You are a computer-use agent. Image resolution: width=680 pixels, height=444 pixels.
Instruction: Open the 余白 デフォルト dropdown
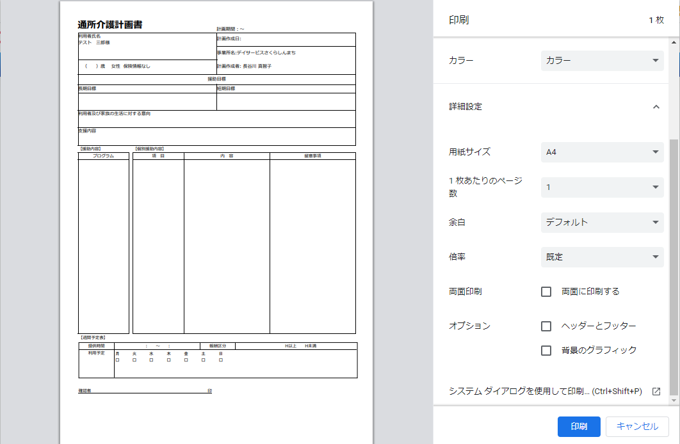click(602, 223)
